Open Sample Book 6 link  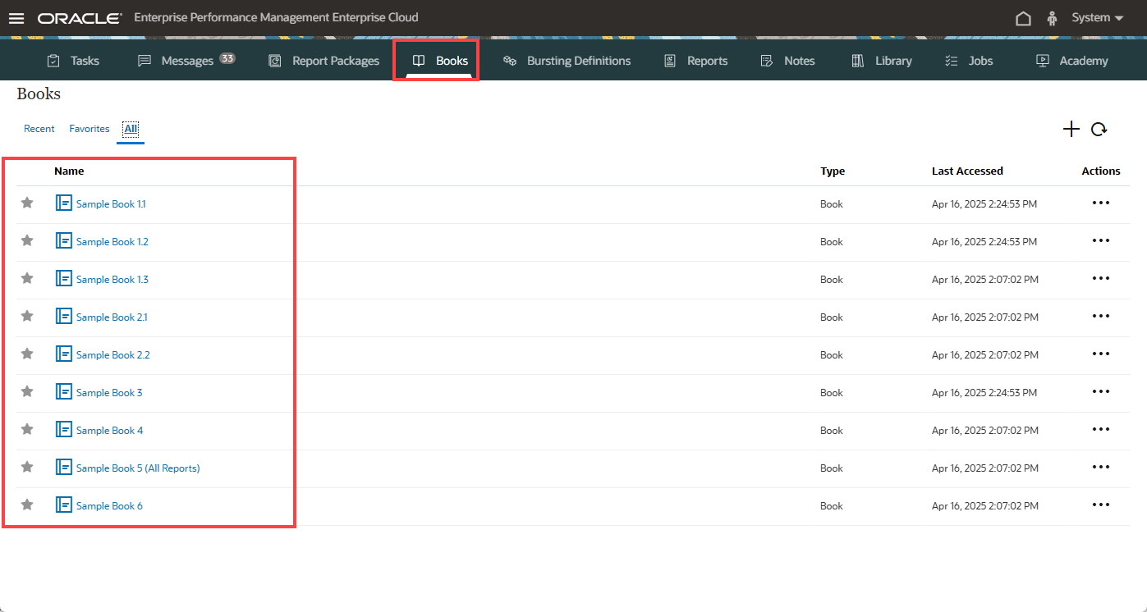[109, 506]
